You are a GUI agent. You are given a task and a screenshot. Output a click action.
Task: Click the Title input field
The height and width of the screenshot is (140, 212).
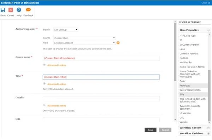(101, 77)
